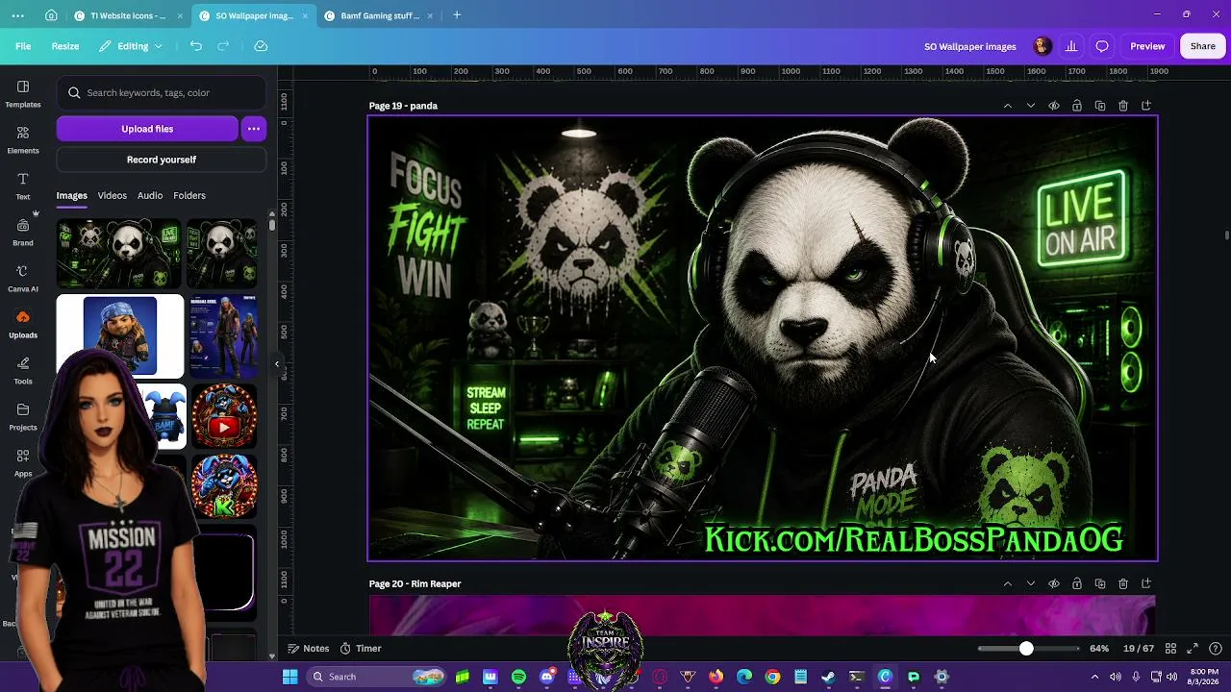Click the Canva home icon

pos(51,15)
